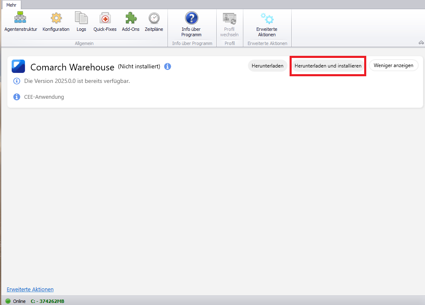Click the Comarch Warehouse app logo
425x305 pixels.
pos(18,66)
